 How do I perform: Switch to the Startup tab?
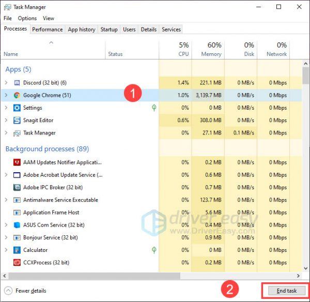click(x=109, y=29)
